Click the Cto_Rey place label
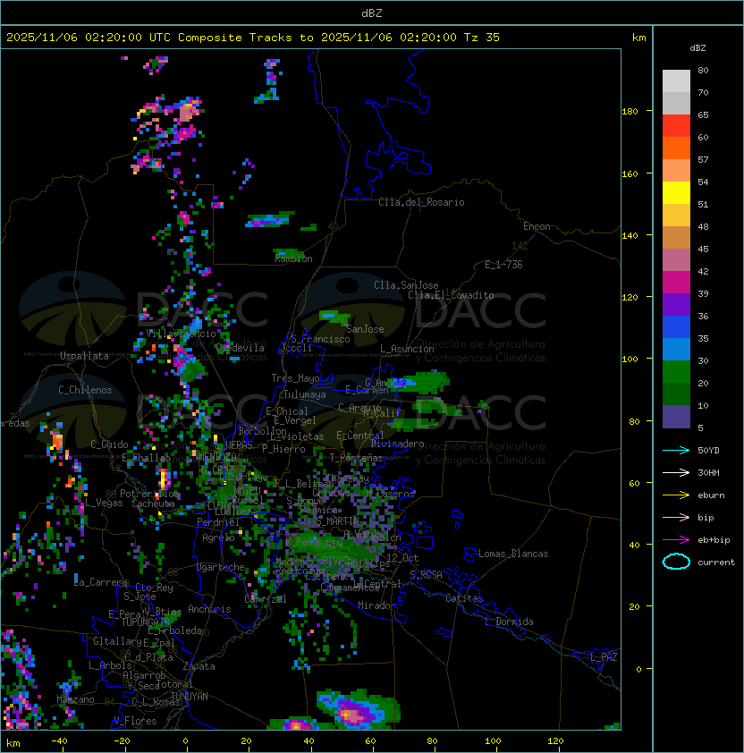This screenshot has width=744, height=753. 154,588
